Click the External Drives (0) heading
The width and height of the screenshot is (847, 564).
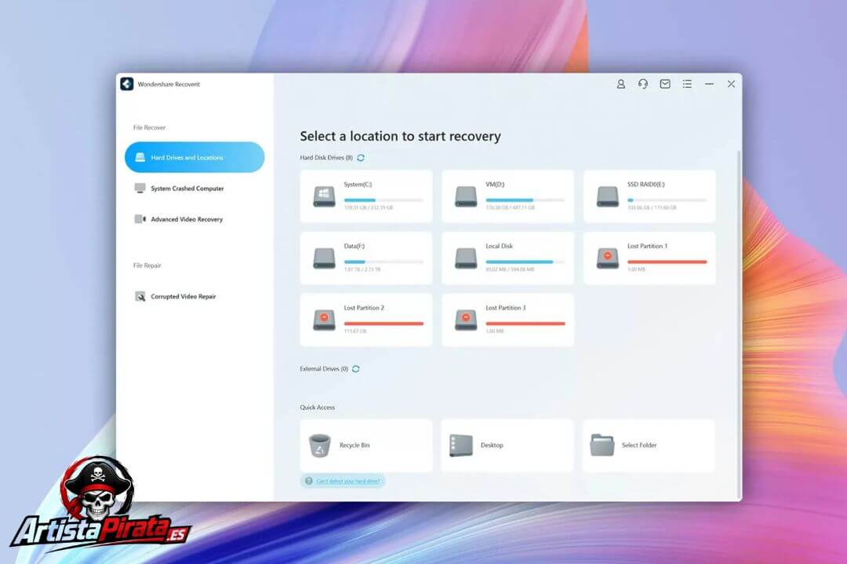324,369
